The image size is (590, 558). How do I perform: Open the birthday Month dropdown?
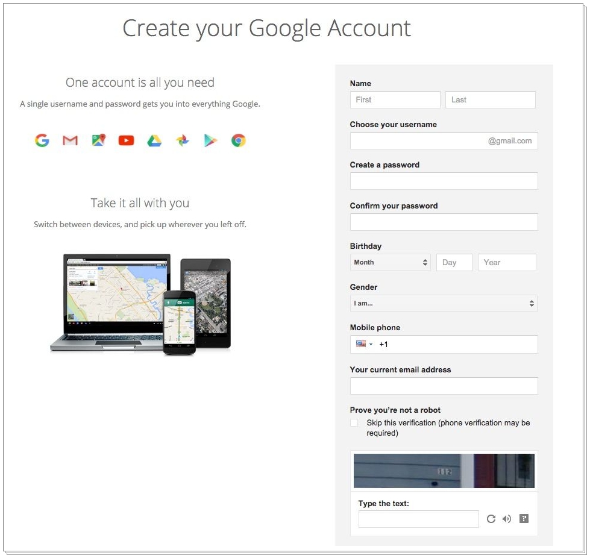click(390, 262)
